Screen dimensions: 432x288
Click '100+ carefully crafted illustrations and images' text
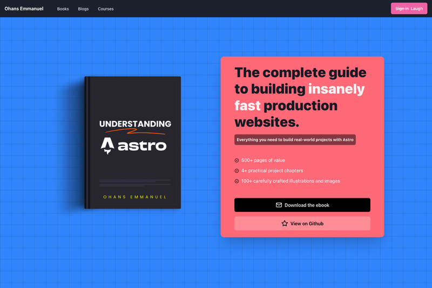click(x=291, y=181)
